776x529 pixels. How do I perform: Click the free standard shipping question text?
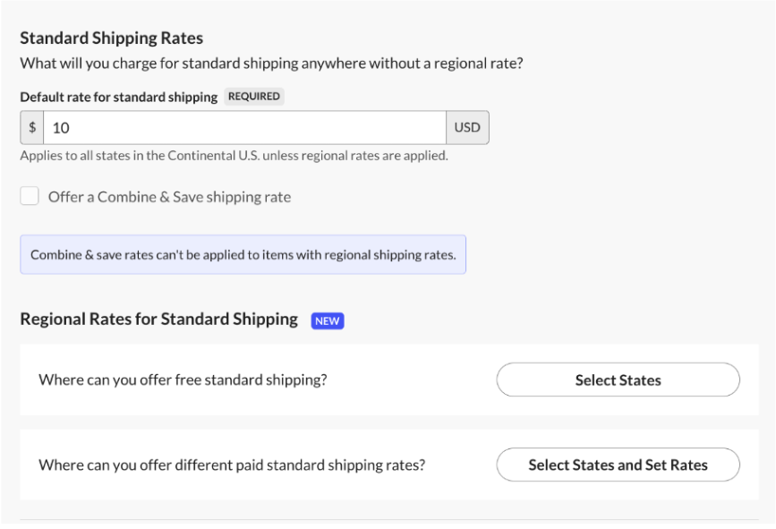tap(183, 380)
